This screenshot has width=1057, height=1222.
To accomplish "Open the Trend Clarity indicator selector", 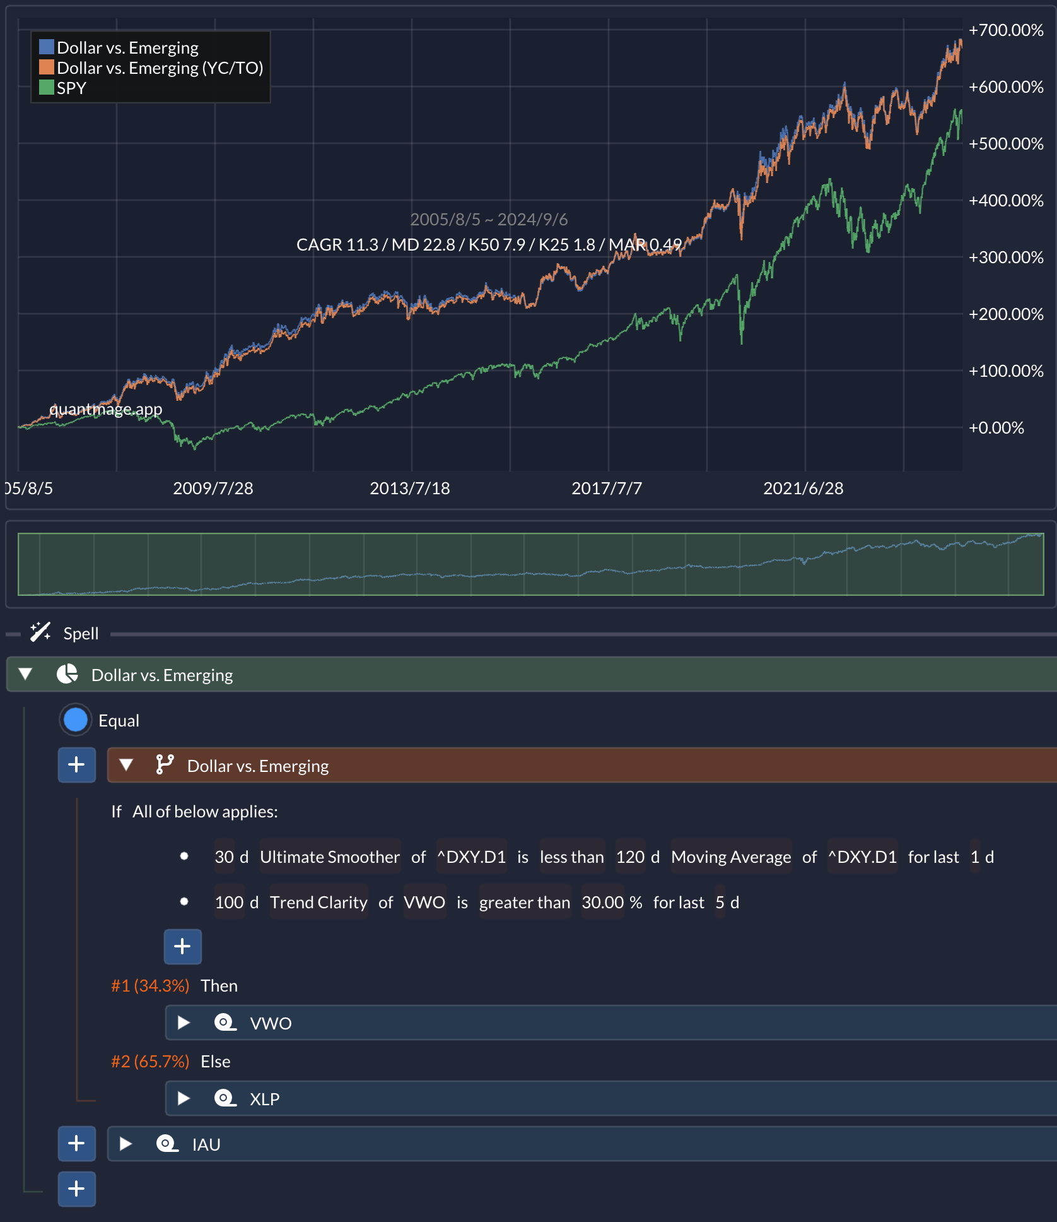I will click(318, 902).
